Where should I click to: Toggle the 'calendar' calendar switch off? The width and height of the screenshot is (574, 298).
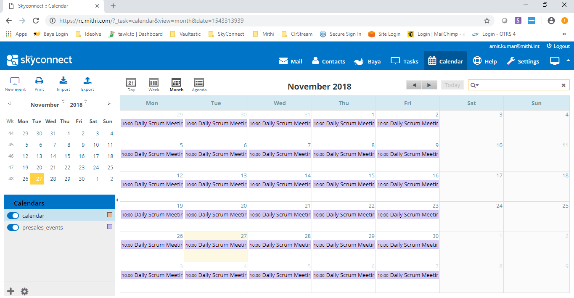(13, 216)
